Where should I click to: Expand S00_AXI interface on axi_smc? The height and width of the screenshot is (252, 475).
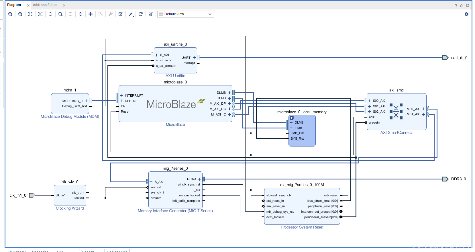click(x=369, y=101)
